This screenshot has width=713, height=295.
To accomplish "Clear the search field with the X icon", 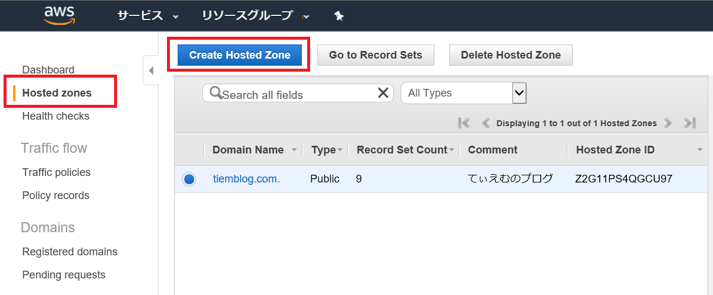I will pyautogui.click(x=383, y=92).
